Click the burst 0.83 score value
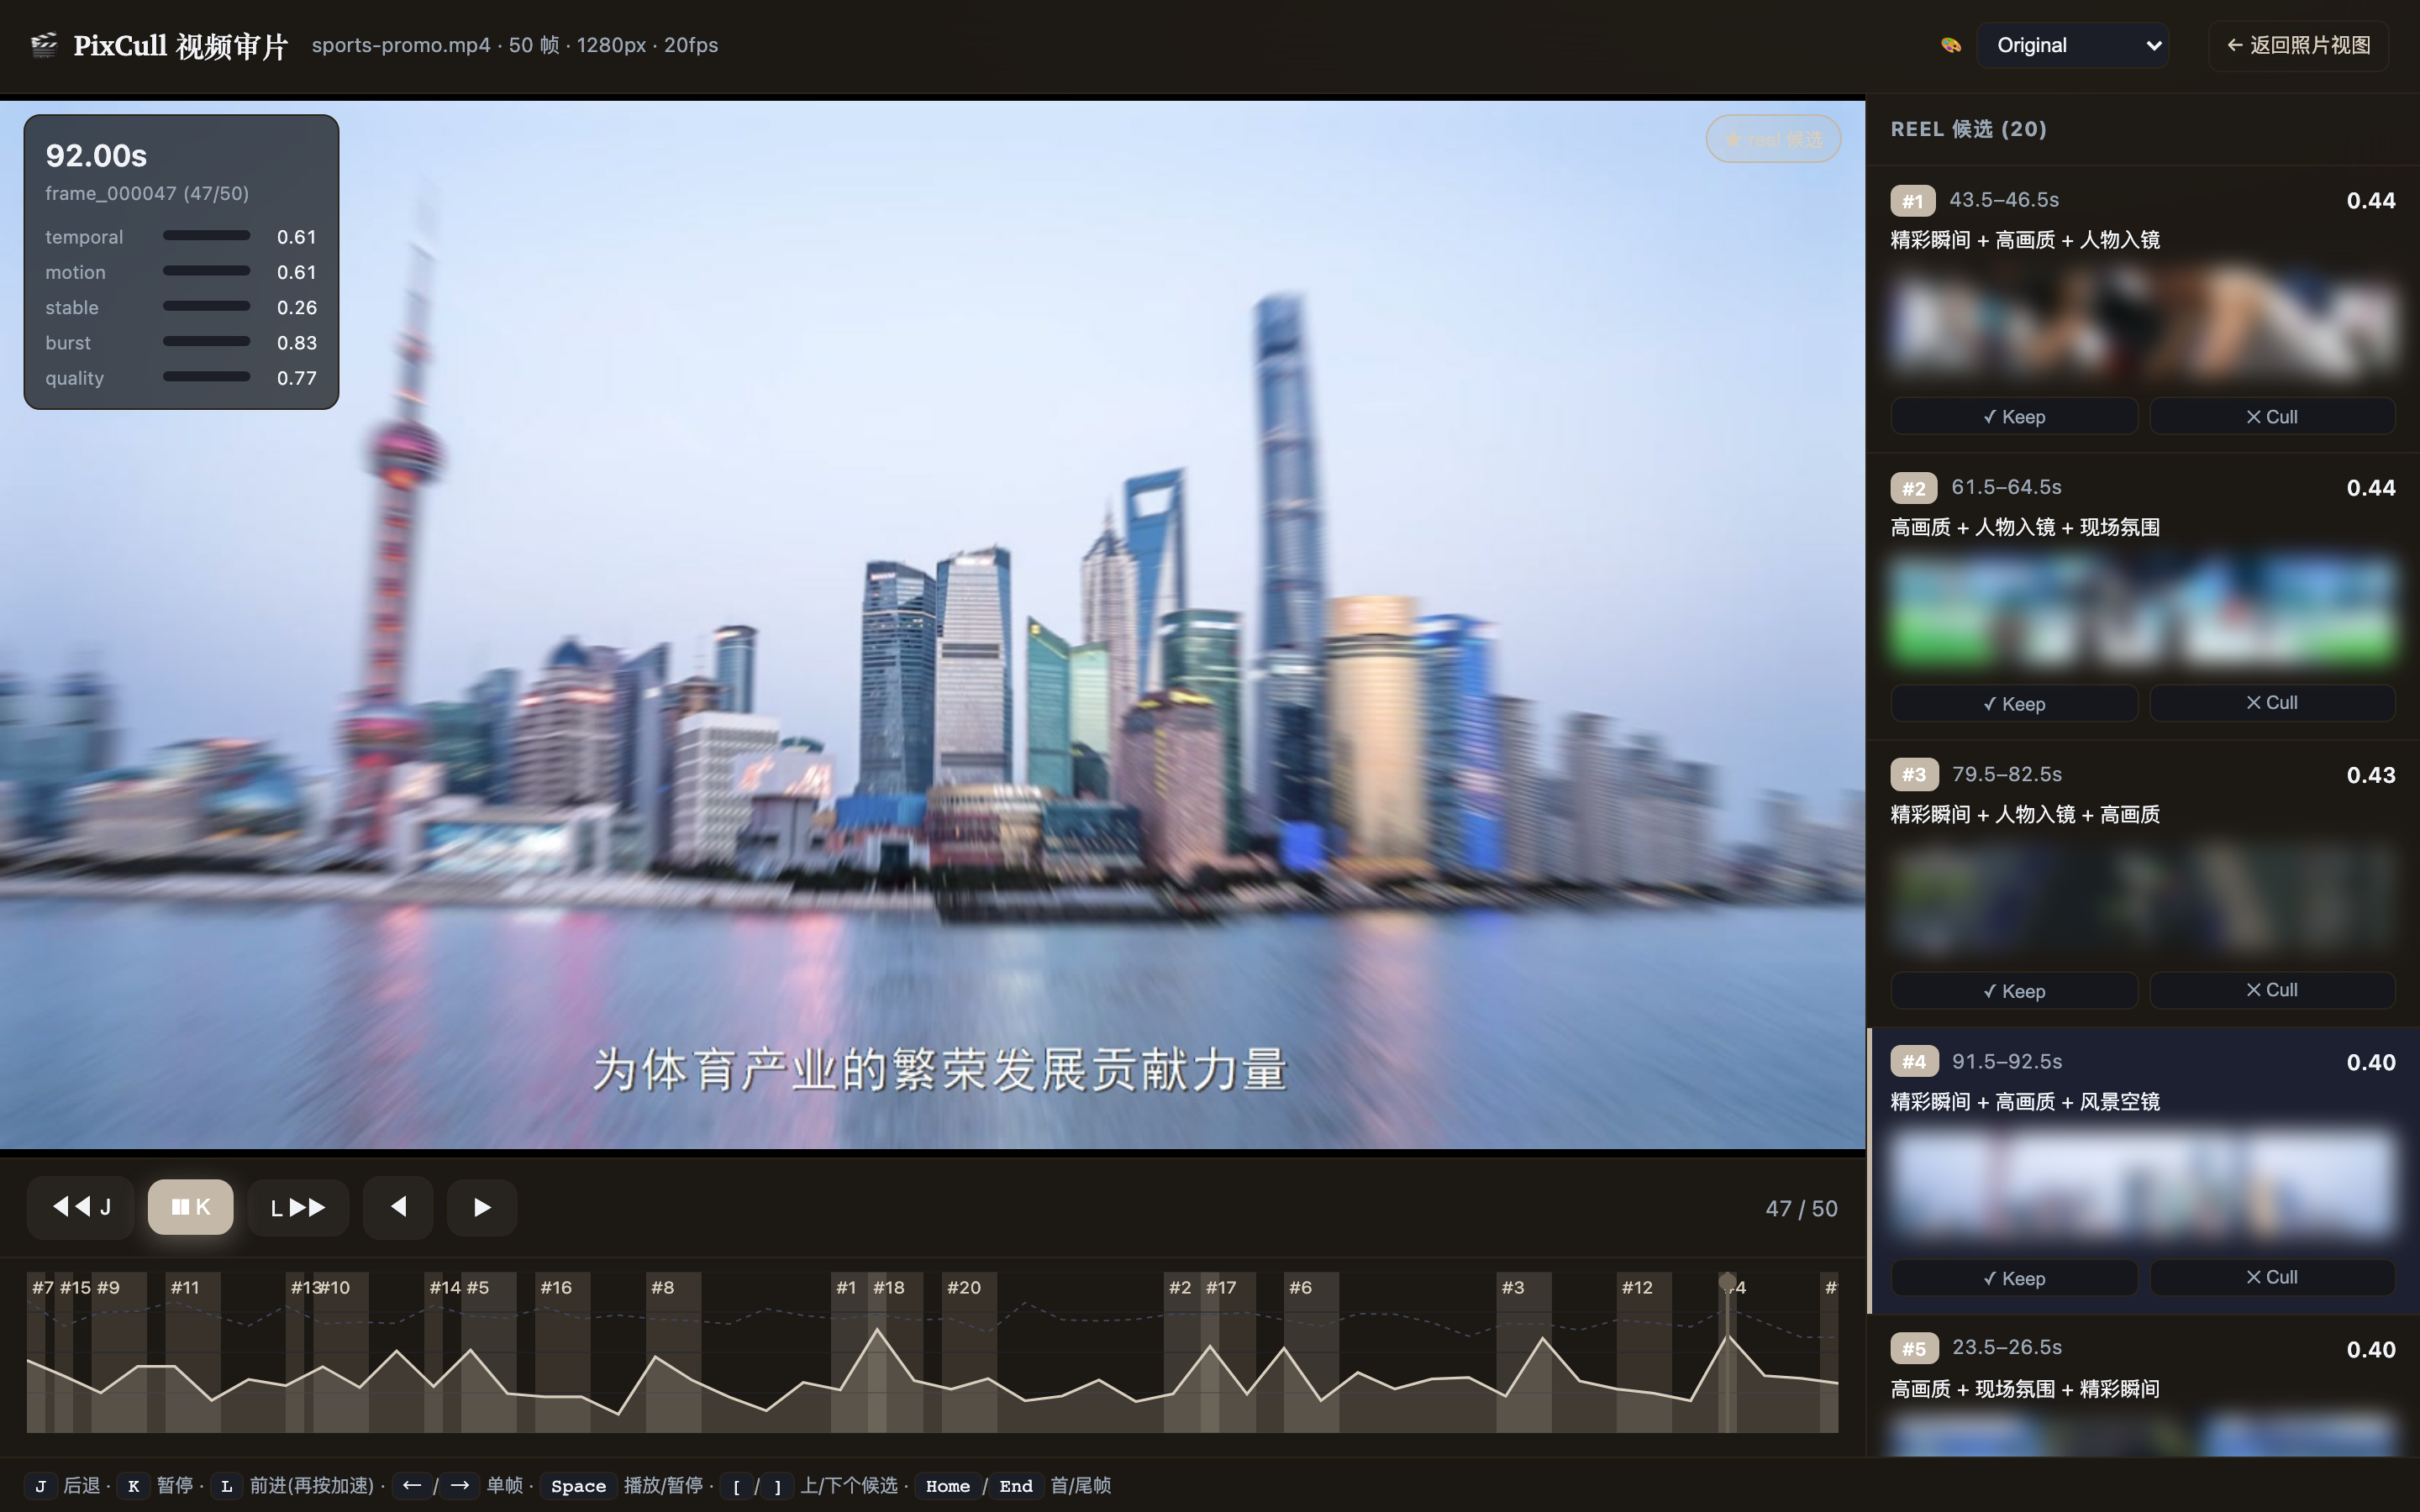The width and height of the screenshot is (2420, 1512). (x=296, y=342)
